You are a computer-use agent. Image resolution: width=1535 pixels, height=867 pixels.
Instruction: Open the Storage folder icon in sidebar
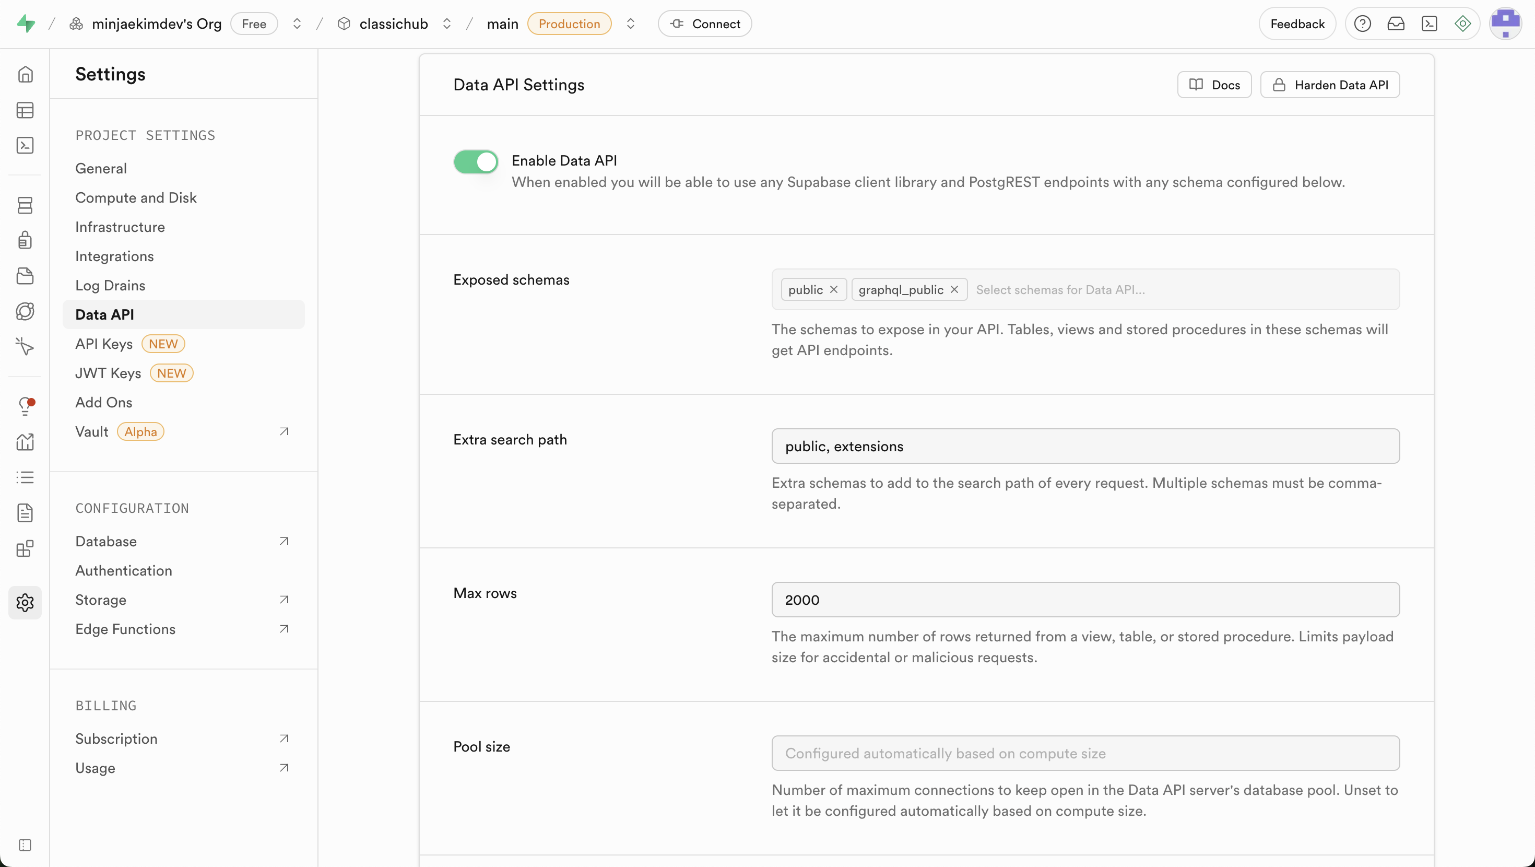tap(25, 275)
